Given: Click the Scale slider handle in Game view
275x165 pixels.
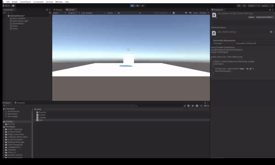Looking at the screenshot, I should [x=119, y=13].
